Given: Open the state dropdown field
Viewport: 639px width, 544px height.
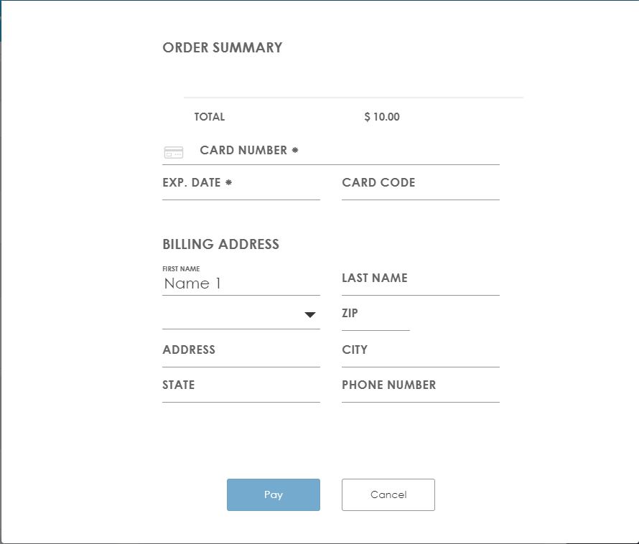Looking at the screenshot, I should [241, 391].
